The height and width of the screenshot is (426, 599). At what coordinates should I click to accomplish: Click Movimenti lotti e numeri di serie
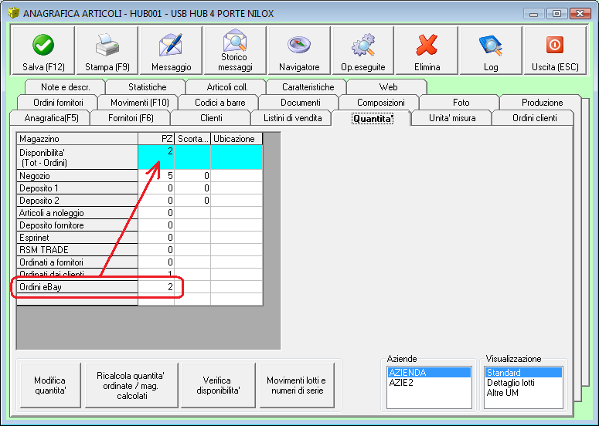(297, 385)
